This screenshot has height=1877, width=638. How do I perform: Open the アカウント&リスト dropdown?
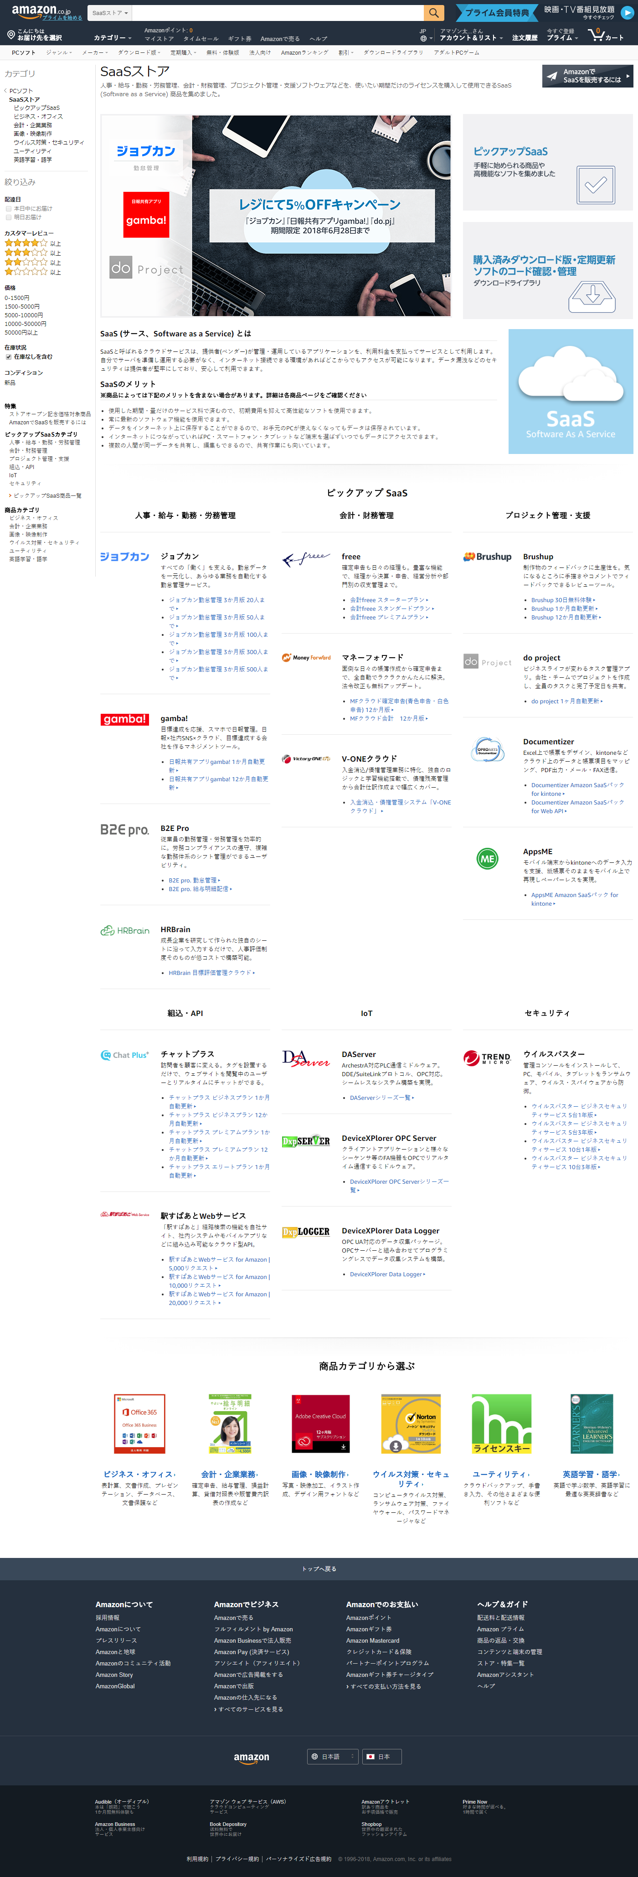pos(470,38)
